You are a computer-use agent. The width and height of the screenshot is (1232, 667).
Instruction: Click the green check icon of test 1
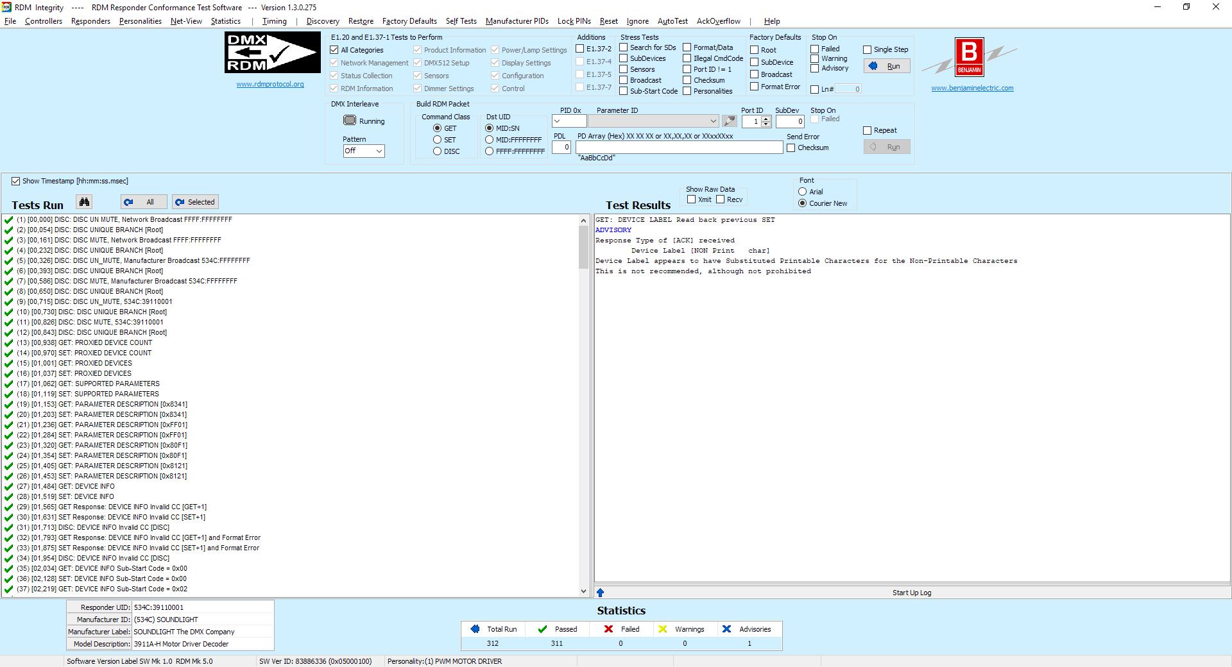8,220
